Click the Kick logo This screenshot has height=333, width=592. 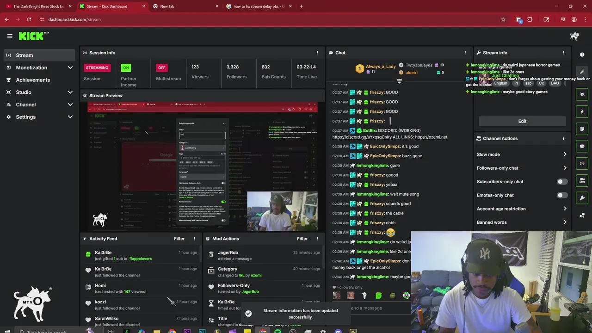(34, 36)
